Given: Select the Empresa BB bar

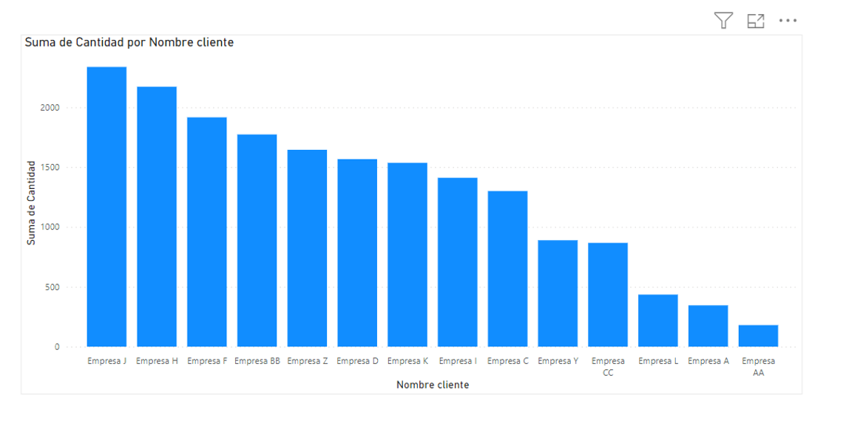Looking at the screenshot, I should [x=257, y=241].
